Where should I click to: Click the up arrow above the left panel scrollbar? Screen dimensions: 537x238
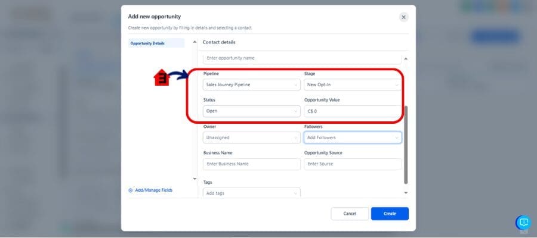click(195, 42)
